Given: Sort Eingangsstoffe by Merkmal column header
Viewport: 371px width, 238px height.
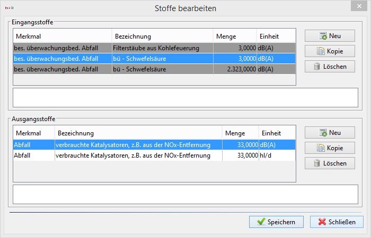Looking at the screenshot, I should [x=62, y=36].
